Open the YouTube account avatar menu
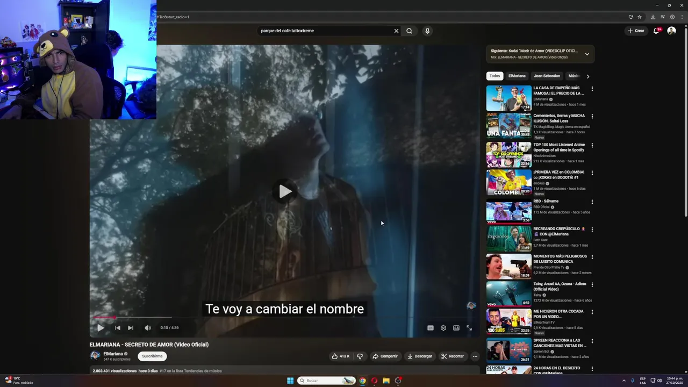 [x=671, y=31]
